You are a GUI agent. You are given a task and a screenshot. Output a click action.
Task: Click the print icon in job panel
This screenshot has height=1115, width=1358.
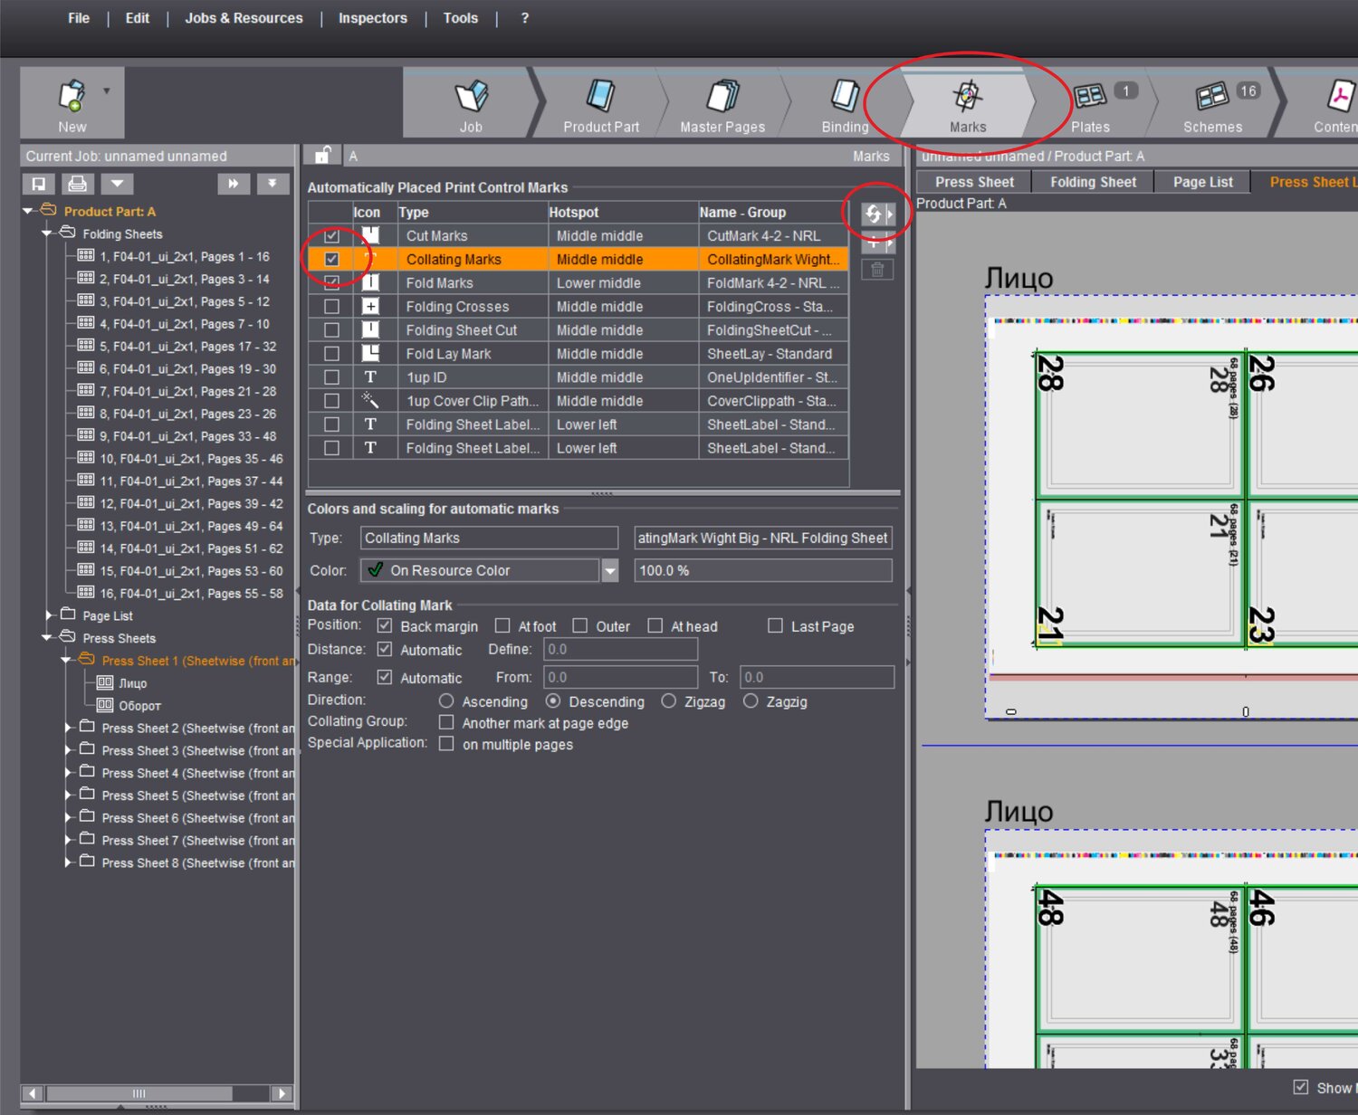78,184
